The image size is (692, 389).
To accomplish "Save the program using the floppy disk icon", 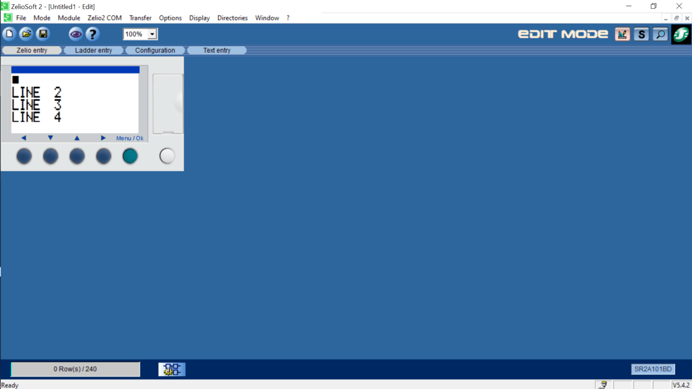I will (43, 34).
